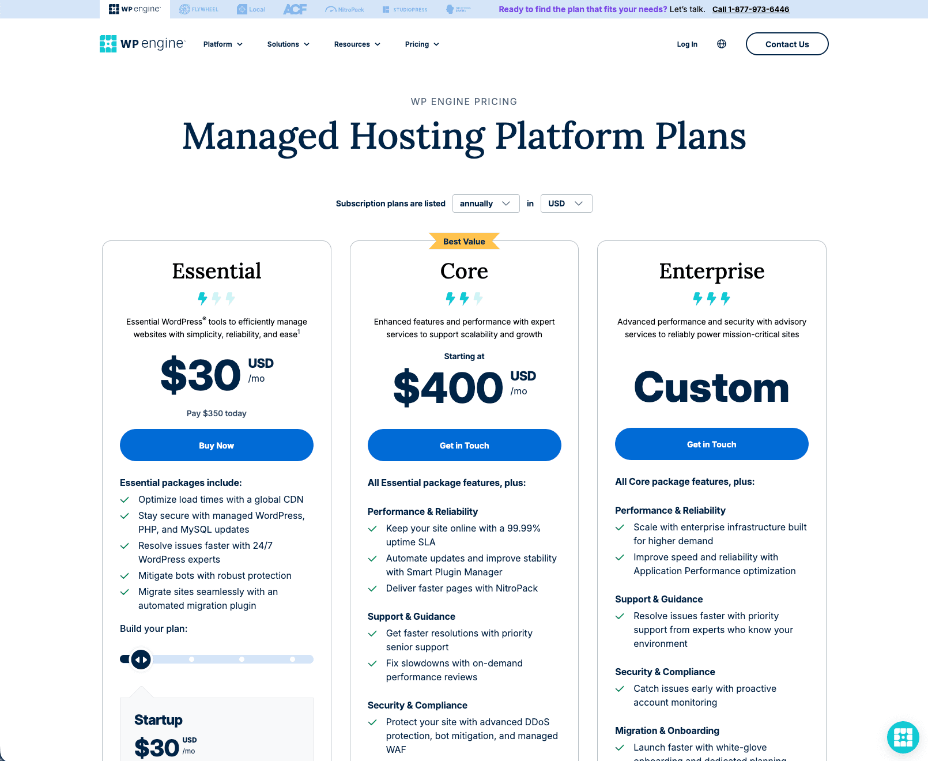Open the WP Engine tab in top brand bar
Screen dimensions: 928x761
coord(134,9)
